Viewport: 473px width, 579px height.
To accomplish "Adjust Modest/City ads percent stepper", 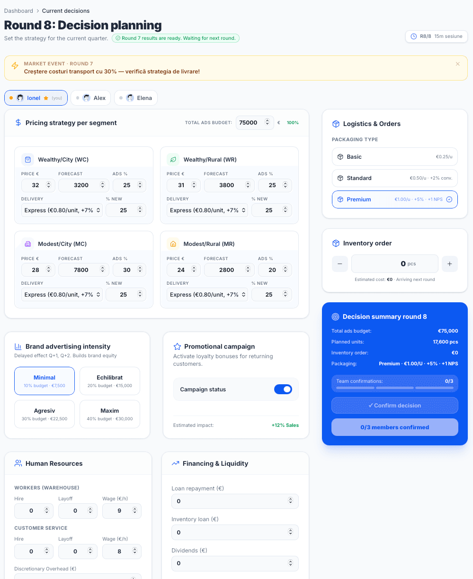I will [139, 270].
